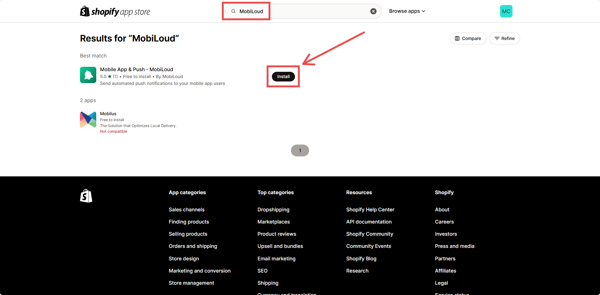The width and height of the screenshot is (600, 295).
Task: Click the Shopify bag logo in footer
Action: pos(86,196)
